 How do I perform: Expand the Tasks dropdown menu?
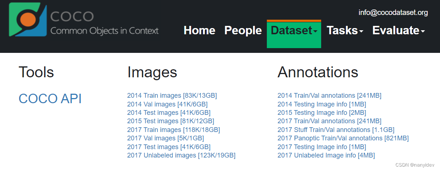[x=345, y=30]
